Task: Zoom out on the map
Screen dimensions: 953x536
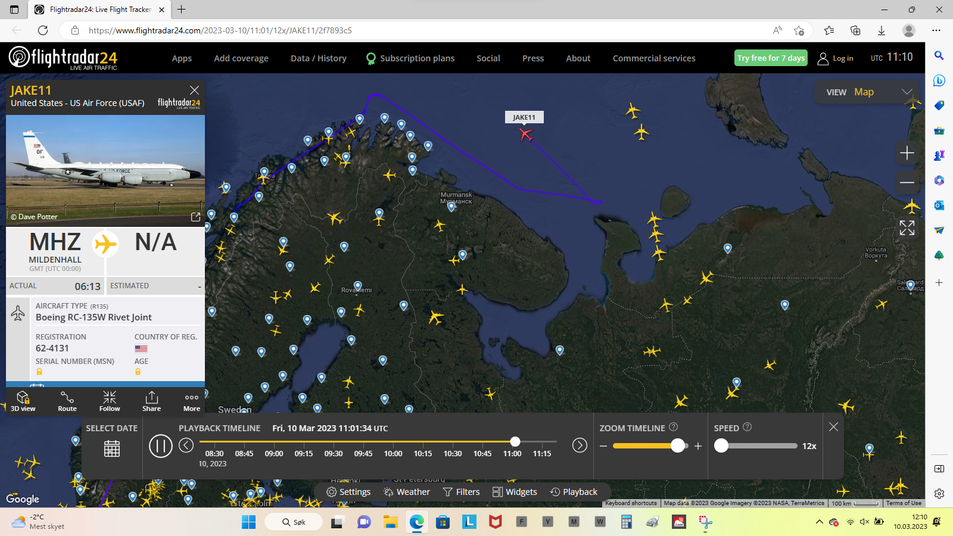Action: (x=907, y=182)
